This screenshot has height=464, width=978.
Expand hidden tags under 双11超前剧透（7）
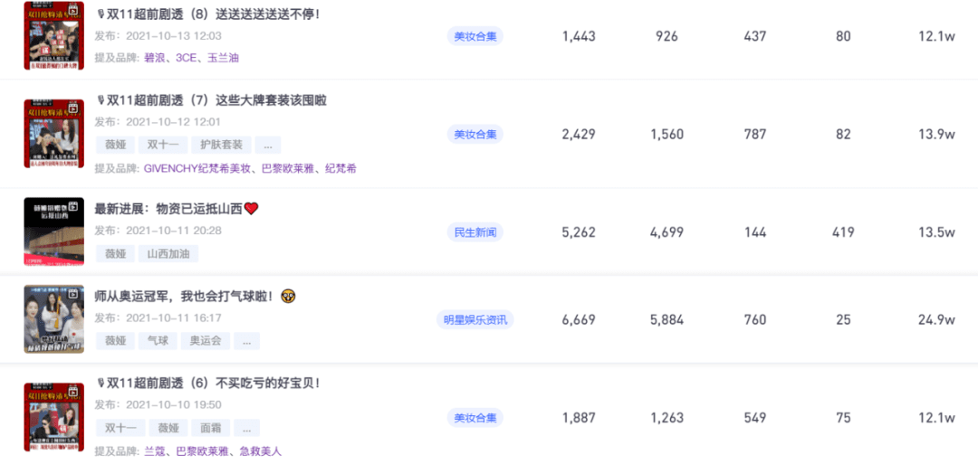(267, 145)
